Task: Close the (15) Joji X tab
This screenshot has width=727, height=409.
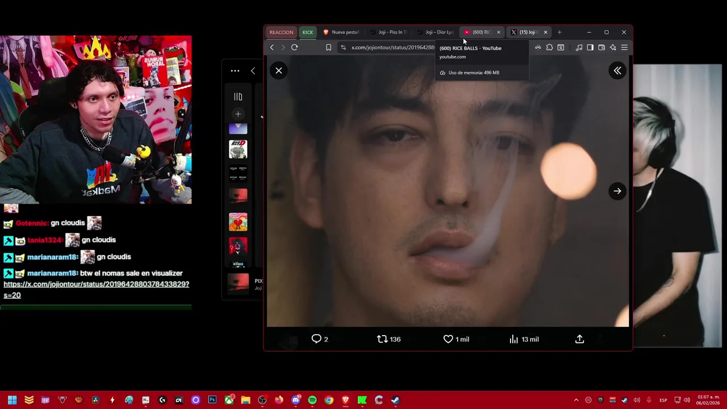Action: pos(545,32)
